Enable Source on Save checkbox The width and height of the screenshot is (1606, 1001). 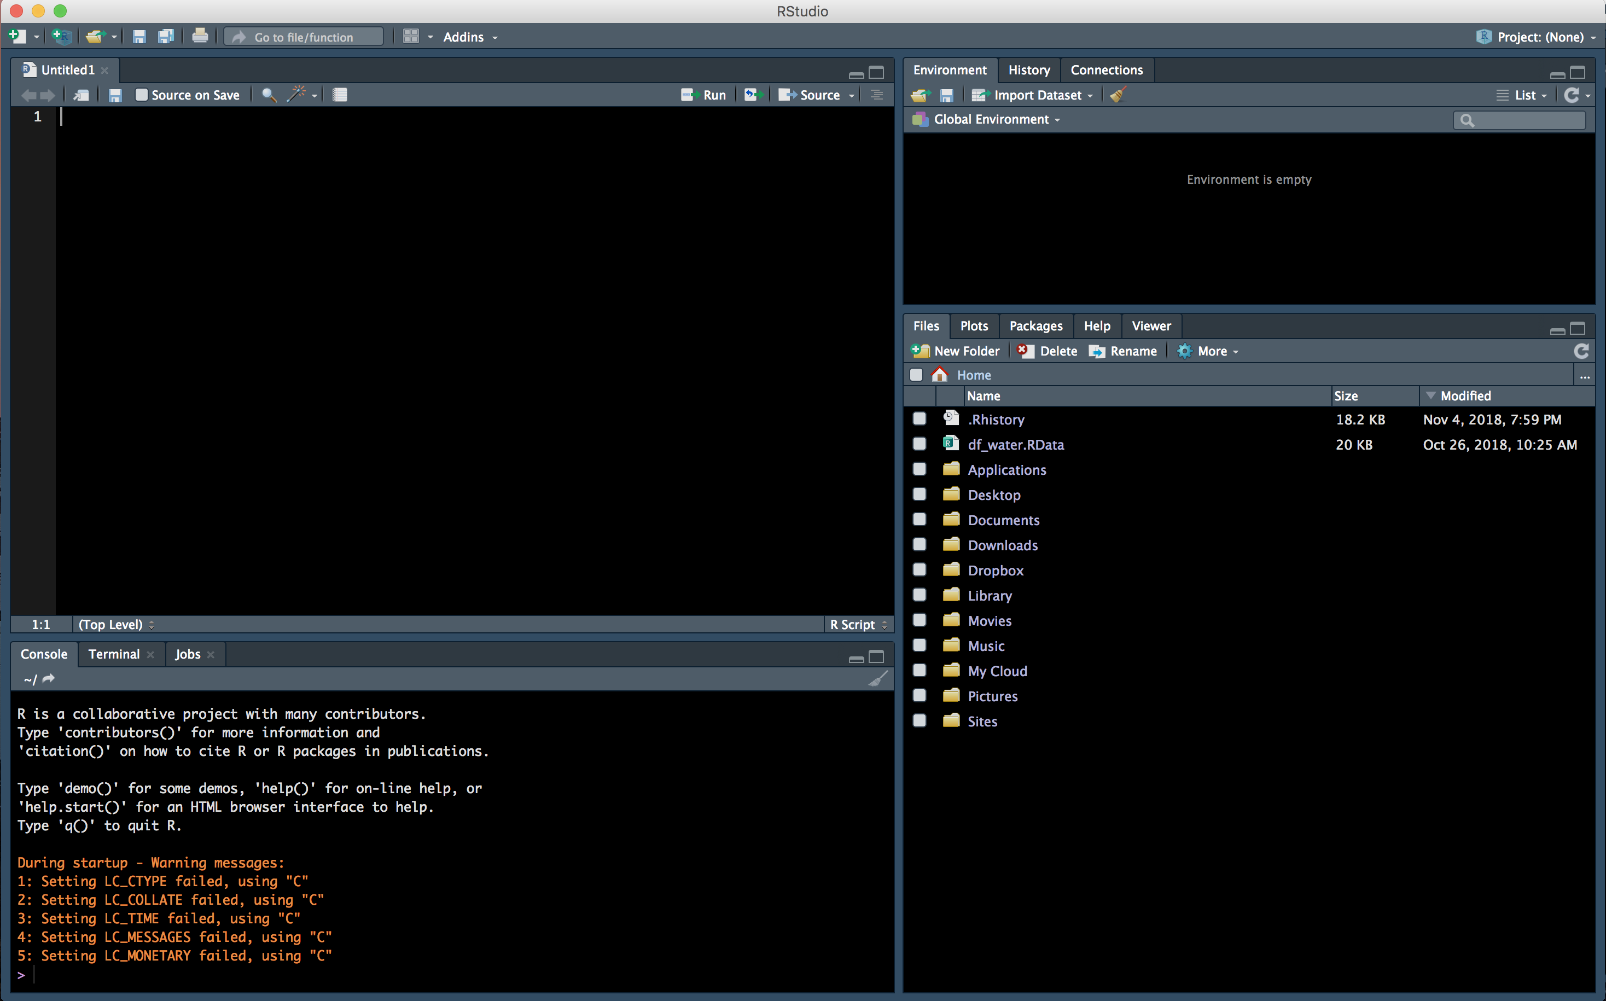click(141, 95)
